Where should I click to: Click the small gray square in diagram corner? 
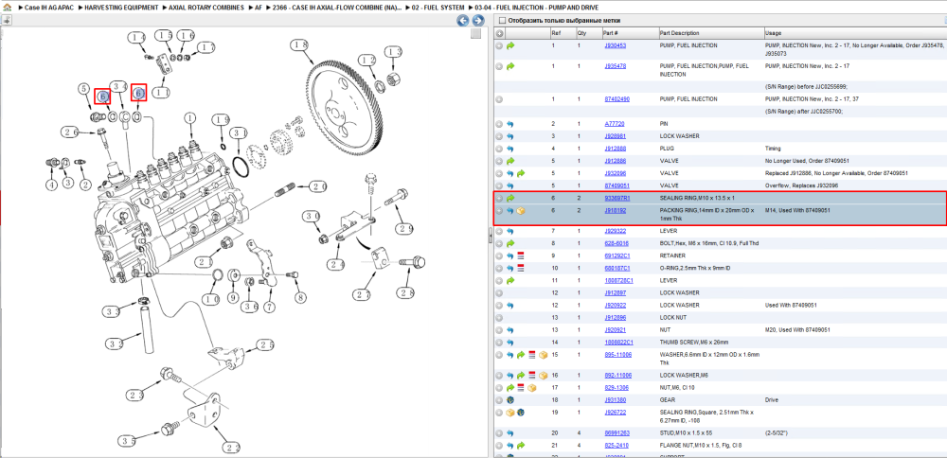(x=476, y=34)
